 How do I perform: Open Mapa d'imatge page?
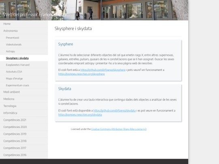click(24, 79)
